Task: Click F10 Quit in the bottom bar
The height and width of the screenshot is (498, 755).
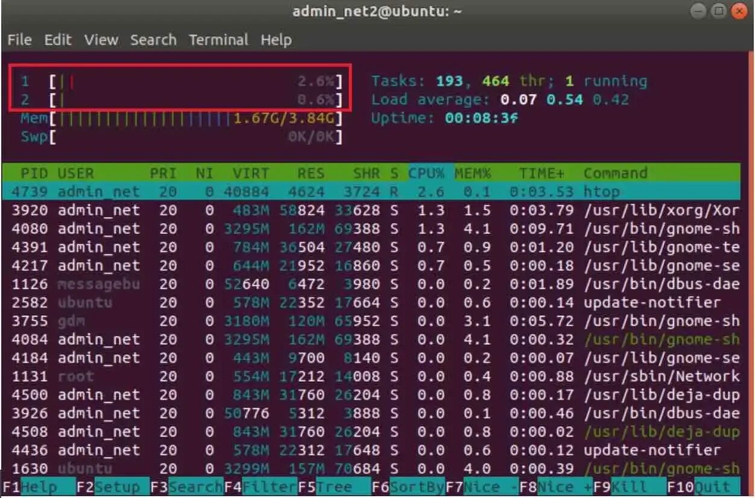Action: [704, 487]
